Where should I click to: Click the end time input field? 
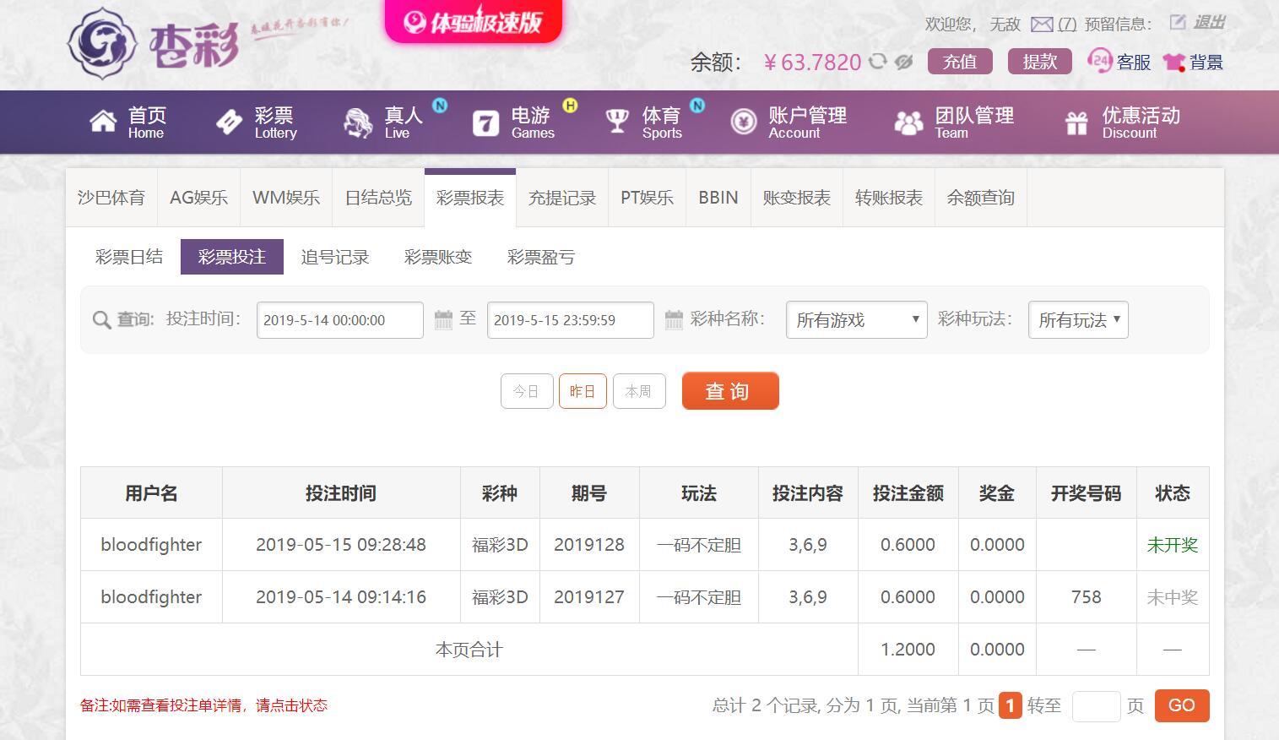click(571, 320)
